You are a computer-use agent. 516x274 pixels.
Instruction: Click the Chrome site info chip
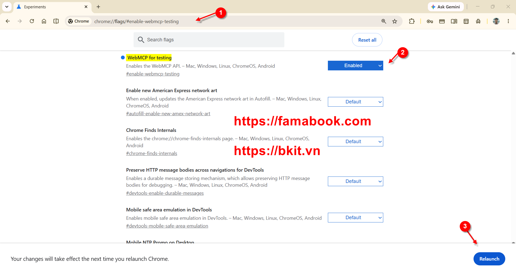[78, 21]
